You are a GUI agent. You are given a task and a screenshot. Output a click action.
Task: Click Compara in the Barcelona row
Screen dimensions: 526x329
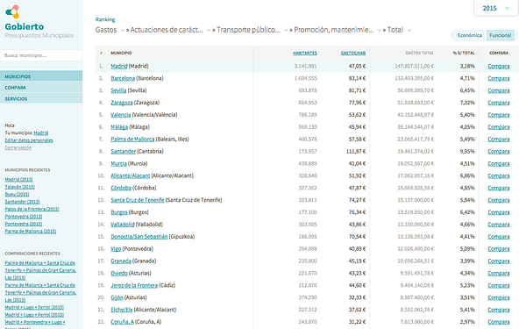[x=499, y=78]
